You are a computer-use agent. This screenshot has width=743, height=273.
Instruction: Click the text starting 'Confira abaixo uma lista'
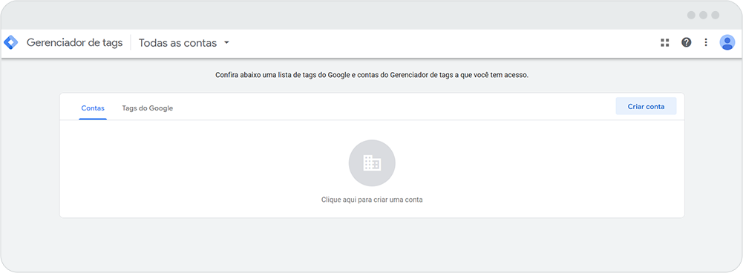point(372,75)
